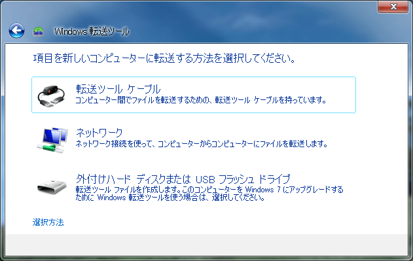Image resolution: width=413 pixels, height=261 pixels.
Task: Click the external hard disk drive icon
Action: [52, 187]
